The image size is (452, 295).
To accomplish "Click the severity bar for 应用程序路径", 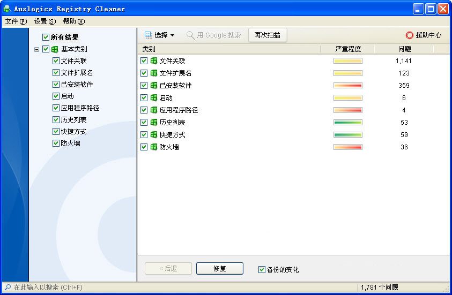I will pos(347,110).
